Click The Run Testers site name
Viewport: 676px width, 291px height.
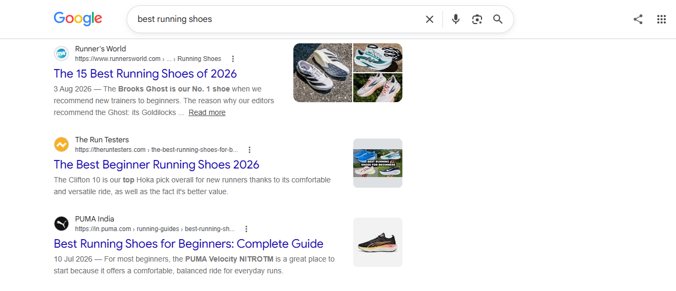click(102, 140)
